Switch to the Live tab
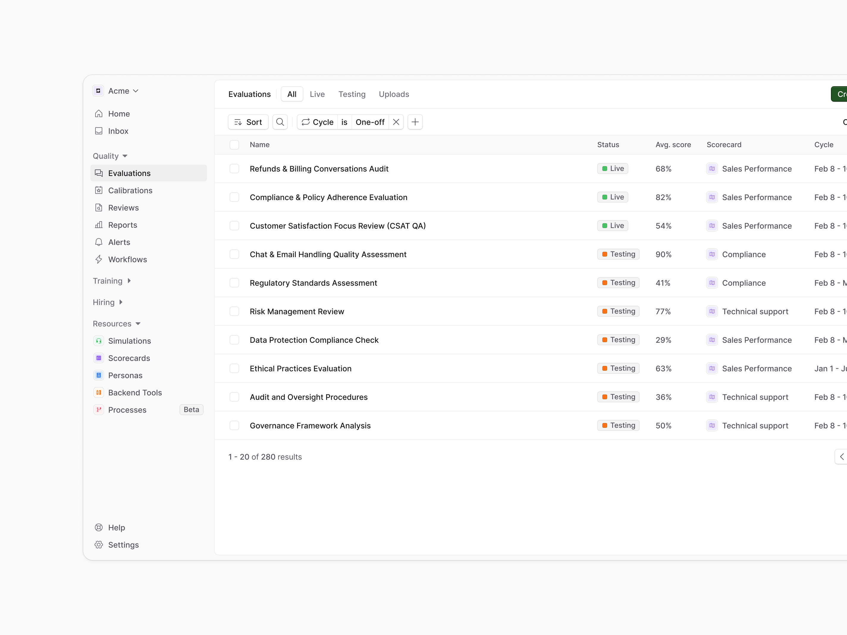The image size is (847, 635). click(x=317, y=94)
